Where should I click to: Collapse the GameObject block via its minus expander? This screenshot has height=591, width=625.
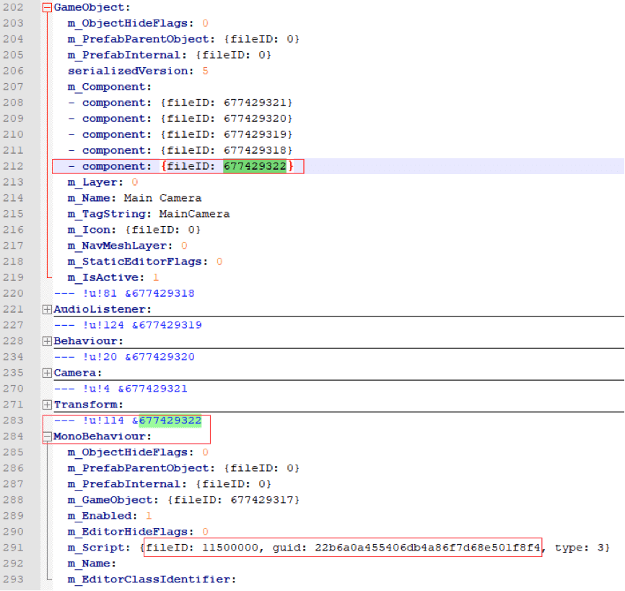(46, 7)
